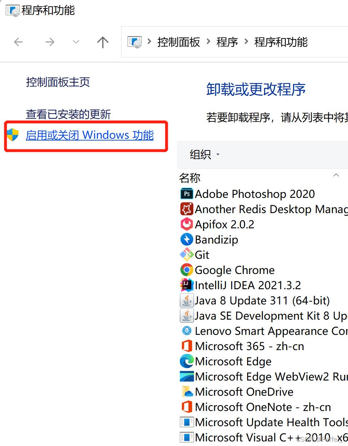Click the Microsoft Update Health Tools icon
Image resolution: width=348 pixels, height=446 pixels.
click(187, 422)
